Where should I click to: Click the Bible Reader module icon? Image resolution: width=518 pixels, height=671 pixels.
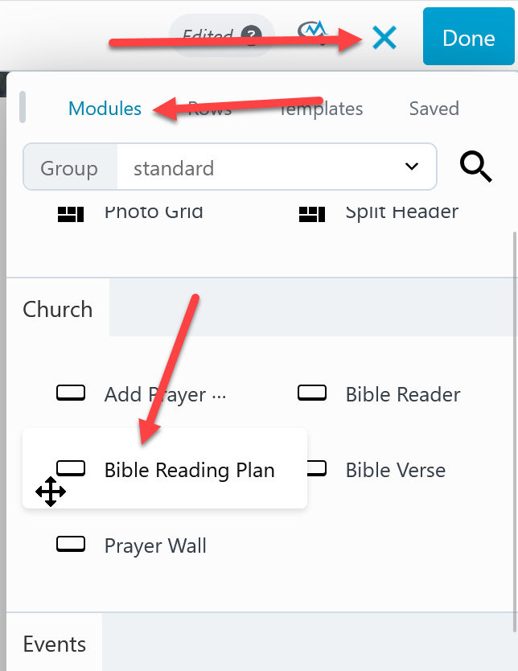[312, 393]
